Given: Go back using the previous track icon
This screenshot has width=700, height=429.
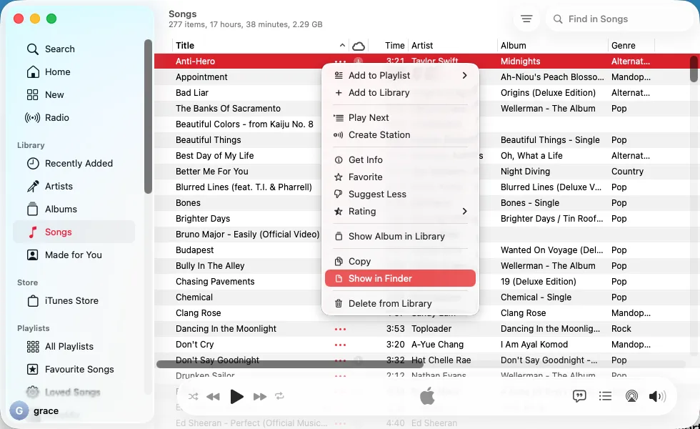Looking at the screenshot, I should pos(212,396).
